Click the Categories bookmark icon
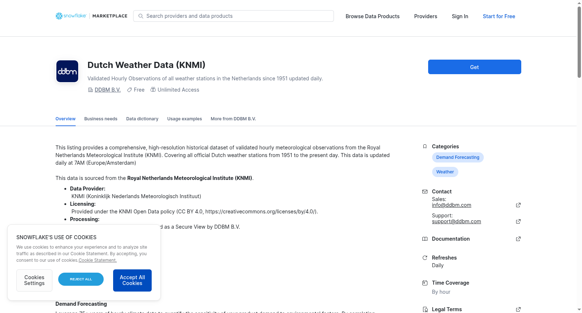This screenshot has width=582, height=313. 425,147
